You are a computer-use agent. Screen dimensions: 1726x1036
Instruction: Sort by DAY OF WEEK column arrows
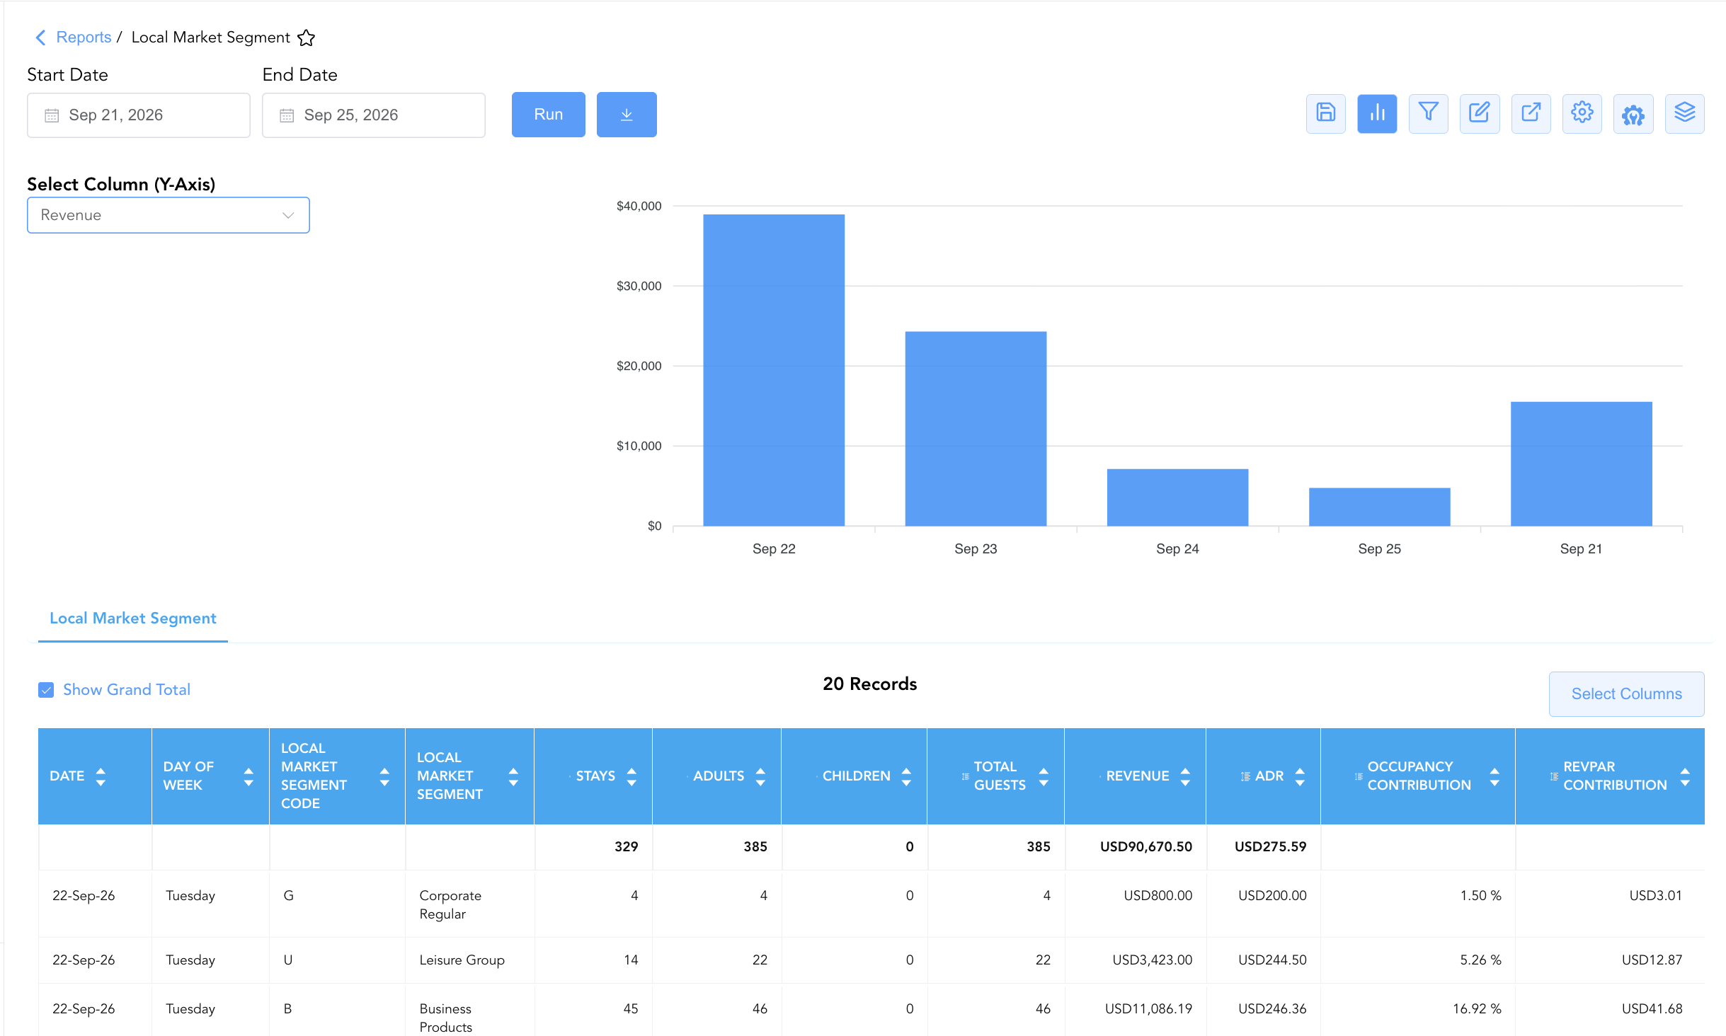248,776
